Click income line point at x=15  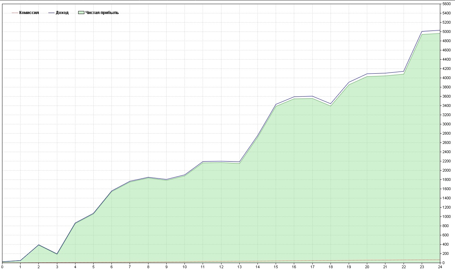[276, 104]
